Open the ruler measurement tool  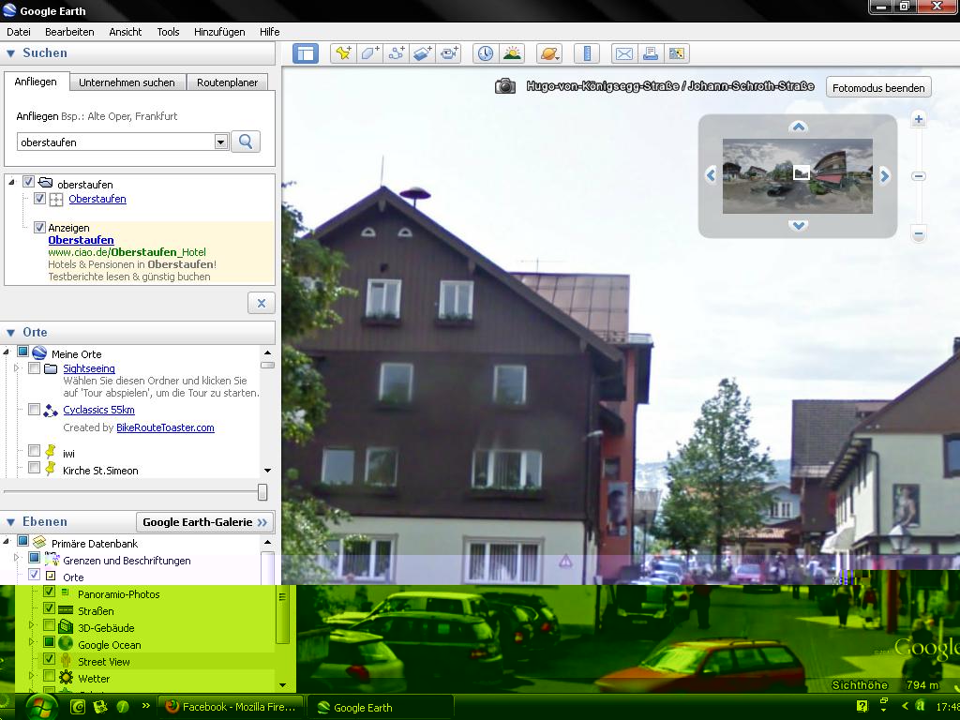click(x=587, y=53)
